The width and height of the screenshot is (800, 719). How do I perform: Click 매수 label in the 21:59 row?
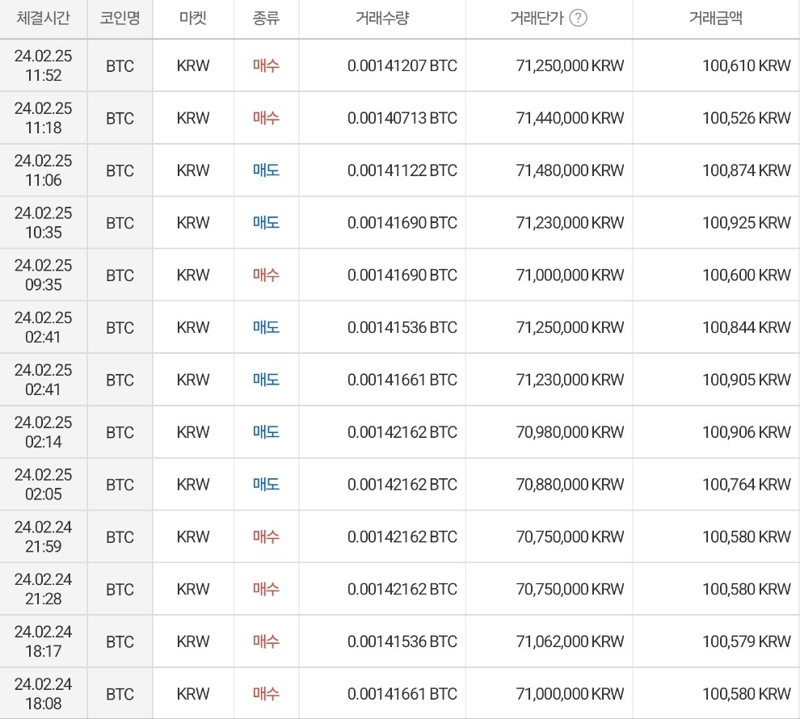coord(266,536)
